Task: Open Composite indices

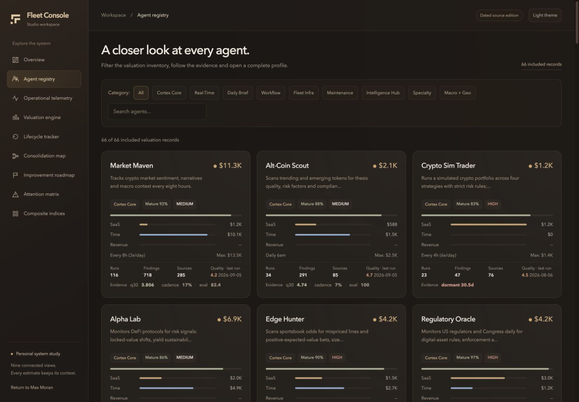Action: [44, 214]
